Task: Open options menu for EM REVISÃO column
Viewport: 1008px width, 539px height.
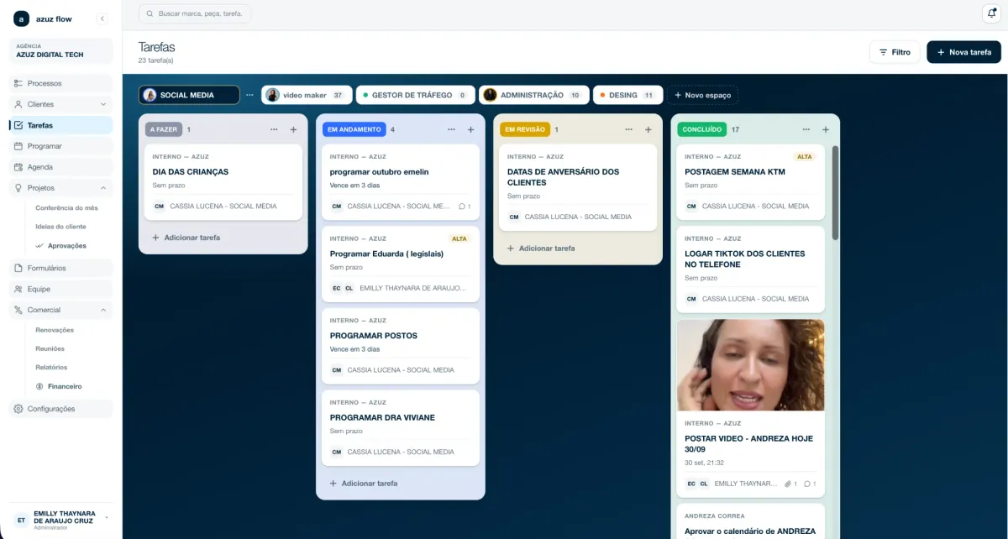Action: pyautogui.click(x=628, y=129)
